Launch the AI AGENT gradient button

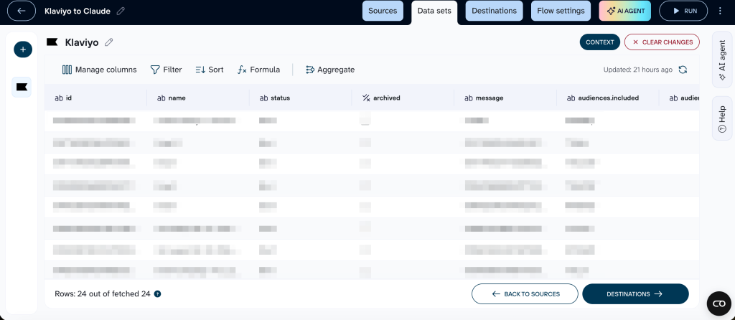point(625,11)
